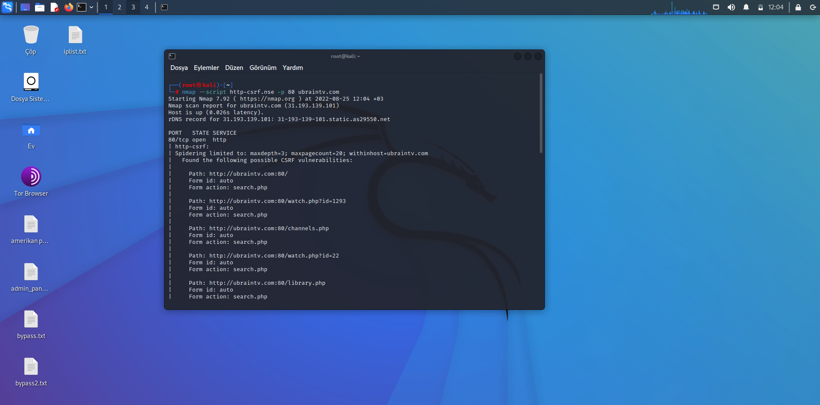Screen dimensions: 820x405
Task: Open the Dosya menu in terminal
Action: coord(179,68)
